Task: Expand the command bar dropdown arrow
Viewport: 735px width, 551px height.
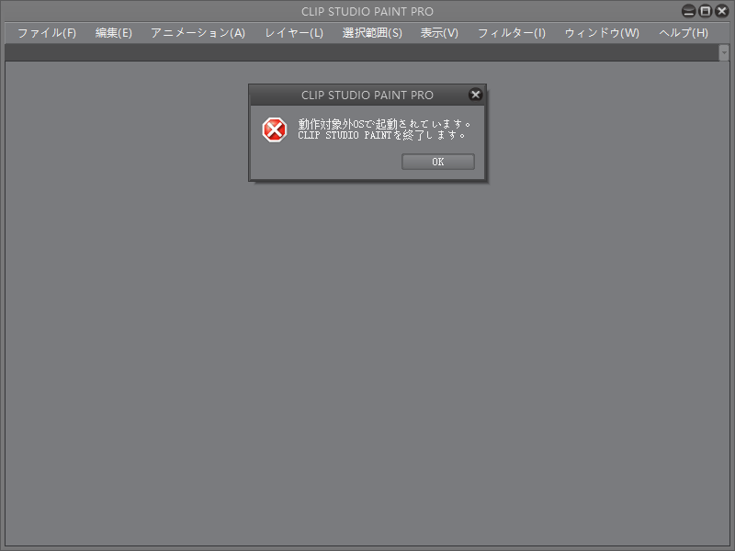Action: pos(724,52)
